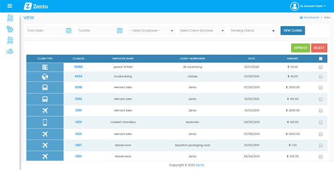Click the CLAIM TYPE column header
334x170 pixels.
[45, 58]
